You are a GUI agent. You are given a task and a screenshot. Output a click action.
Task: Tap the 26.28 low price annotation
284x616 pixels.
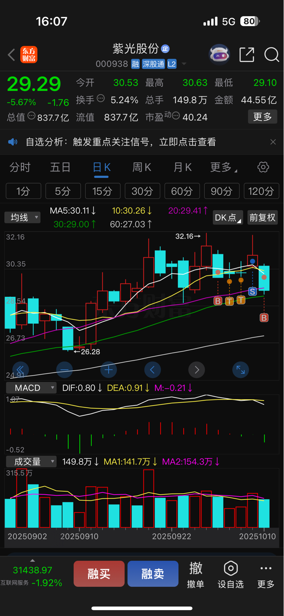[x=87, y=351]
